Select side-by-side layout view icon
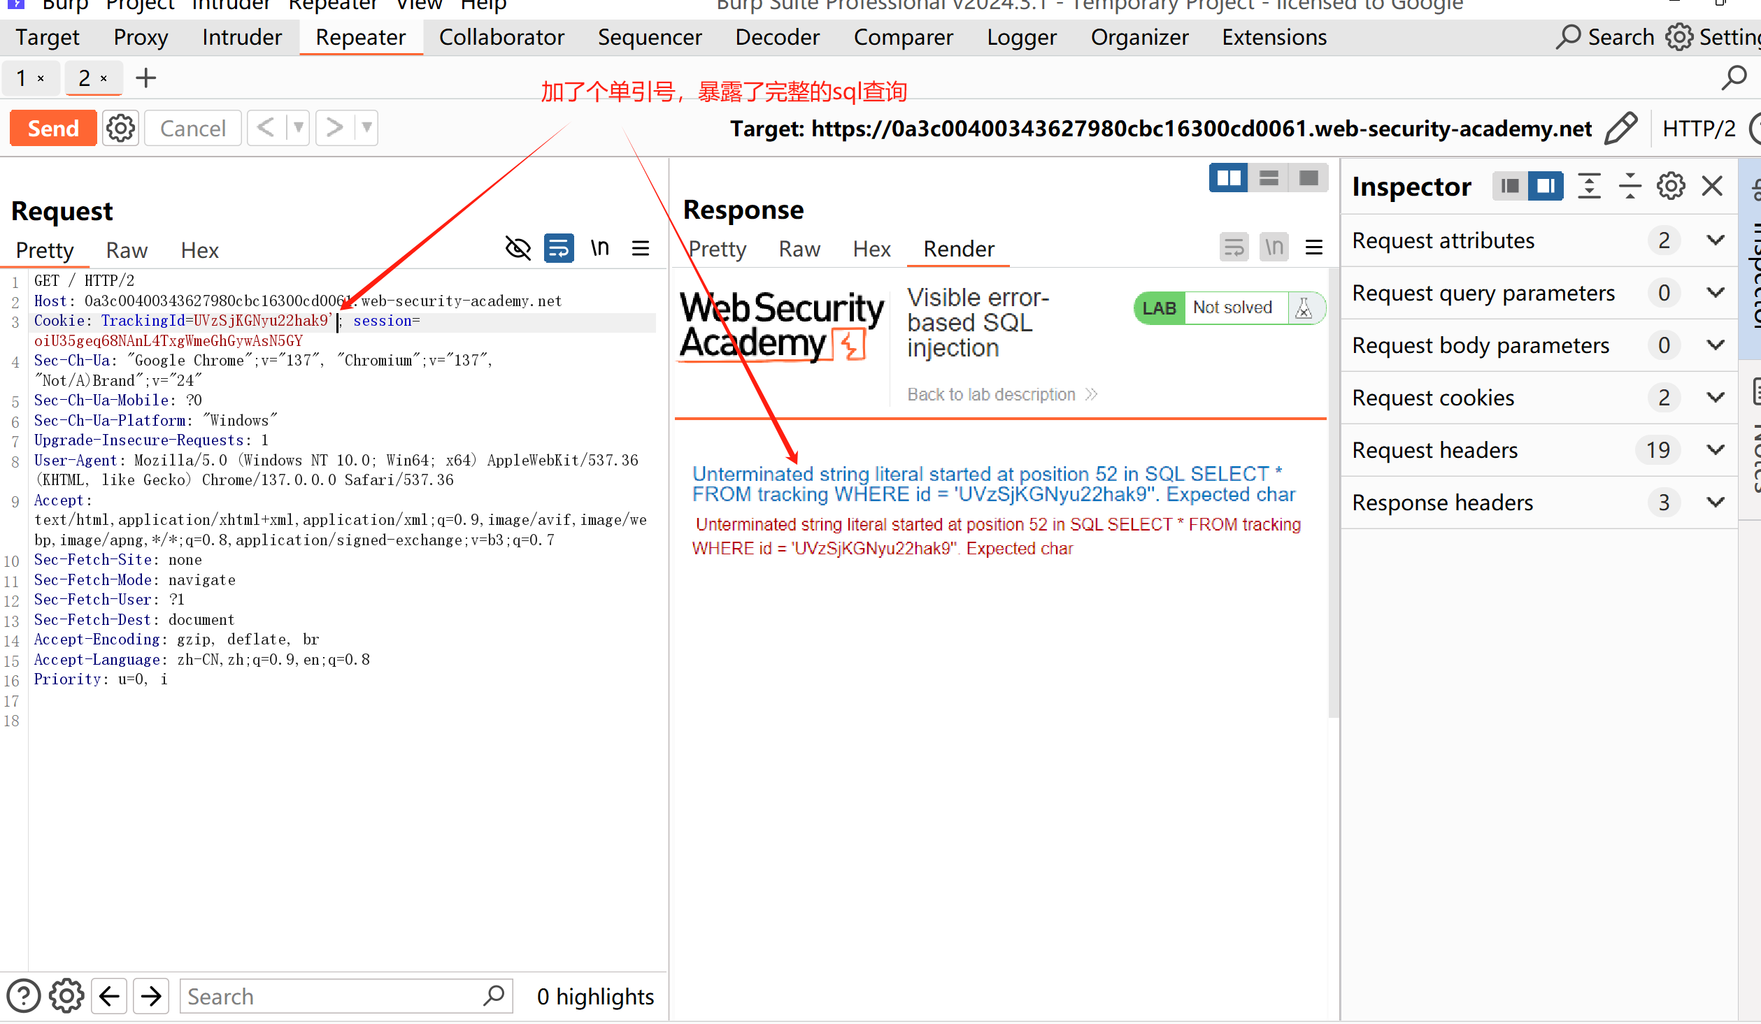 (1228, 178)
